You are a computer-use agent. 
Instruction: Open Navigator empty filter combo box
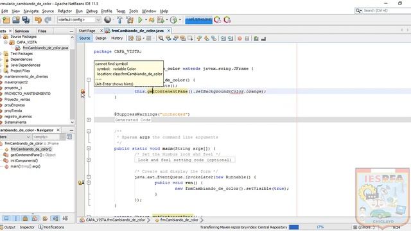49,137
